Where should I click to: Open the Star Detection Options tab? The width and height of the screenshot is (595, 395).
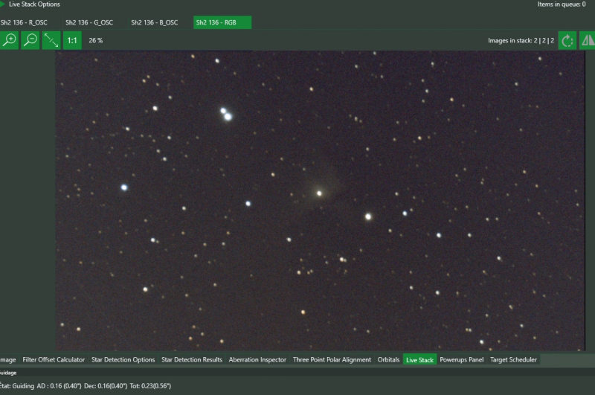point(123,360)
